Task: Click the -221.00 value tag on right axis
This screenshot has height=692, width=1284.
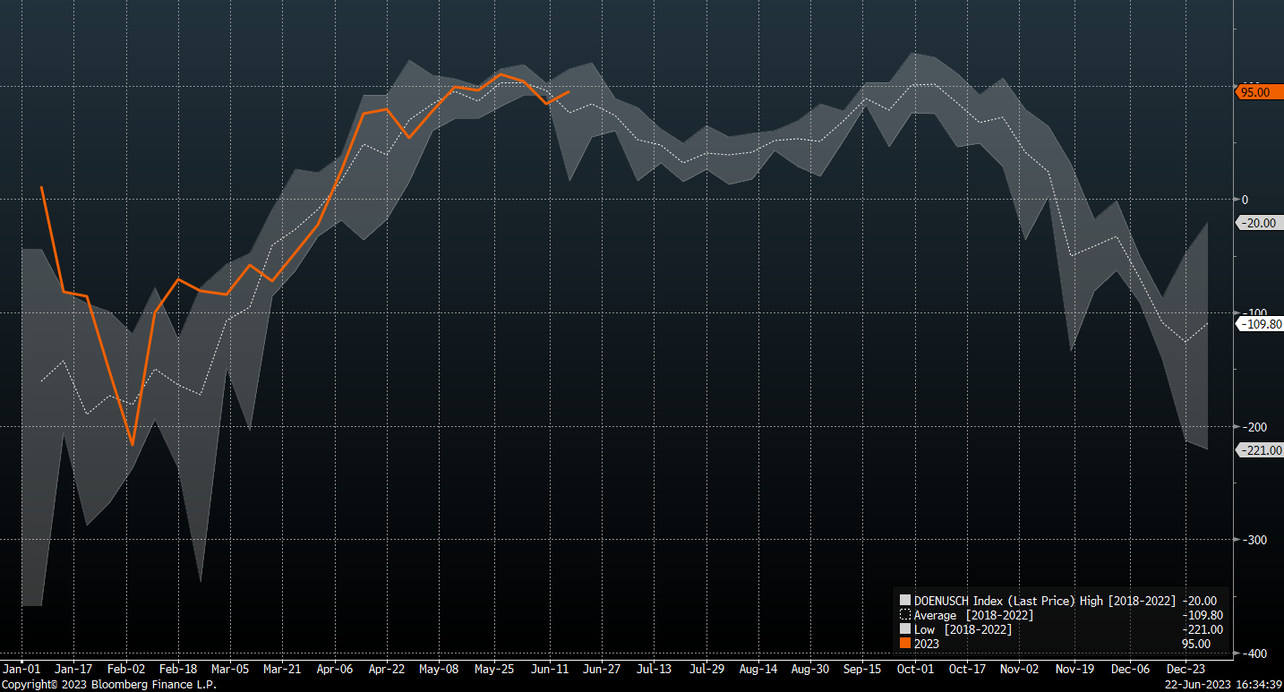Action: [x=1258, y=450]
